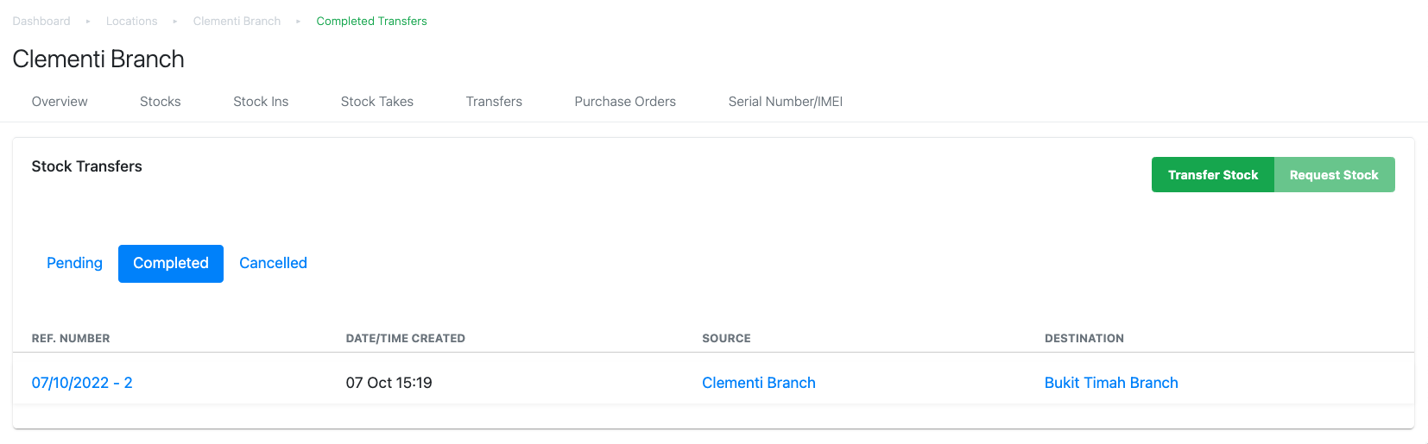The height and width of the screenshot is (444, 1428).
Task: Show Pending stock transfers
Action: [74, 263]
